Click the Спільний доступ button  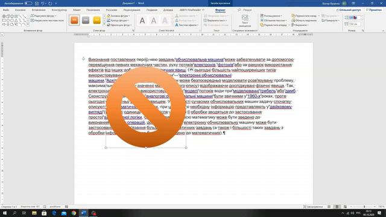tap(349, 10)
